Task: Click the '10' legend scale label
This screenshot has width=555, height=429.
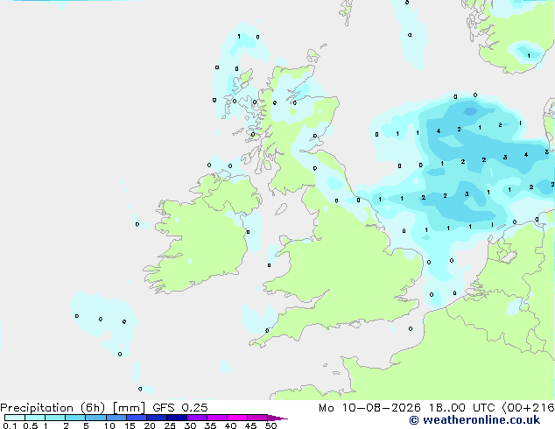Action: (109, 425)
